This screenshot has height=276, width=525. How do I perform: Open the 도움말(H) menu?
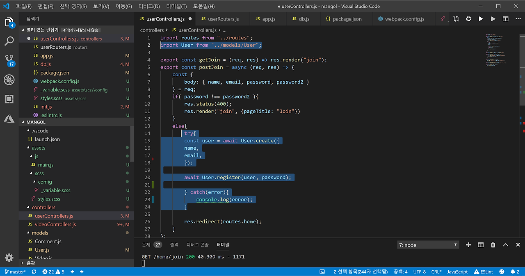tap(204, 7)
